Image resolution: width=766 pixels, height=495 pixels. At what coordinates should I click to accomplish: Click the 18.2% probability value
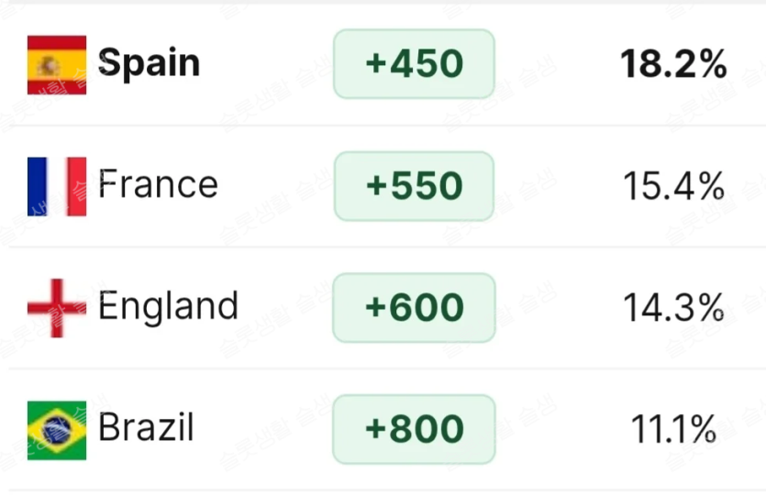[x=673, y=65]
